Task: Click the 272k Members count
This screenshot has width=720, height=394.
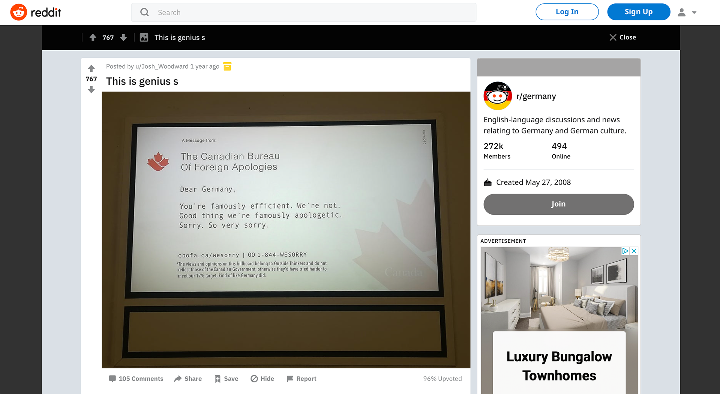Action: click(497, 151)
